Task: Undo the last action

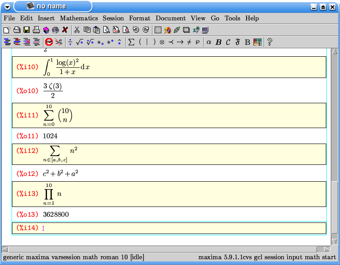Action: [136, 29]
